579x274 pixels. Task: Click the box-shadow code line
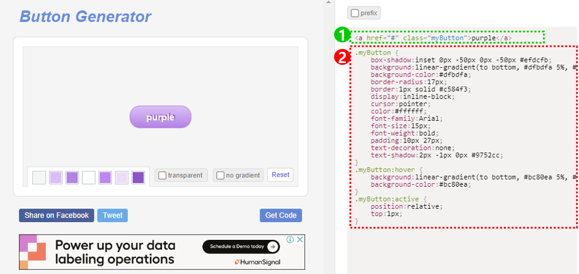(x=461, y=60)
